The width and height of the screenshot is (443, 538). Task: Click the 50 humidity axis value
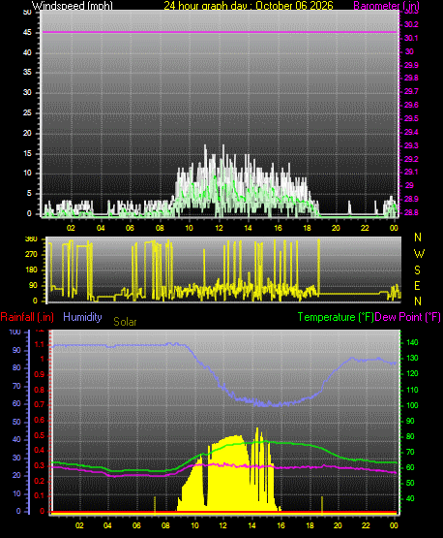pos(16,422)
